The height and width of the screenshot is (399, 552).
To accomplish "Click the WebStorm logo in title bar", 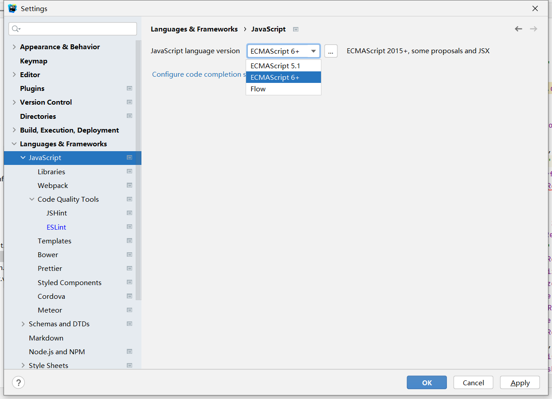I will 12,8.
